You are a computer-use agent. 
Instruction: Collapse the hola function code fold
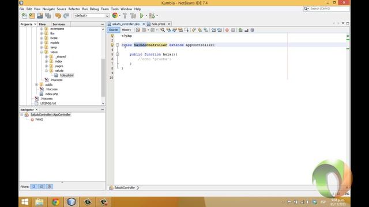(117, 54)
